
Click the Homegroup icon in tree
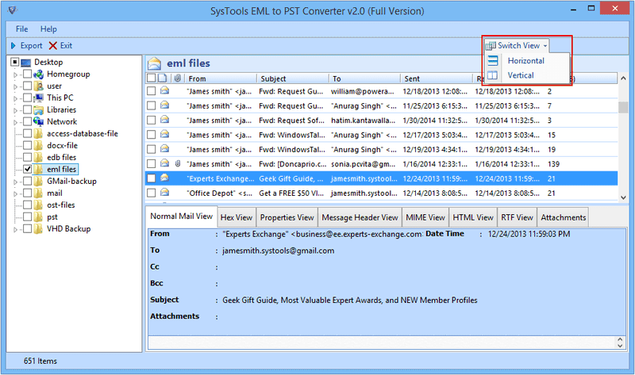click(38, 74)
